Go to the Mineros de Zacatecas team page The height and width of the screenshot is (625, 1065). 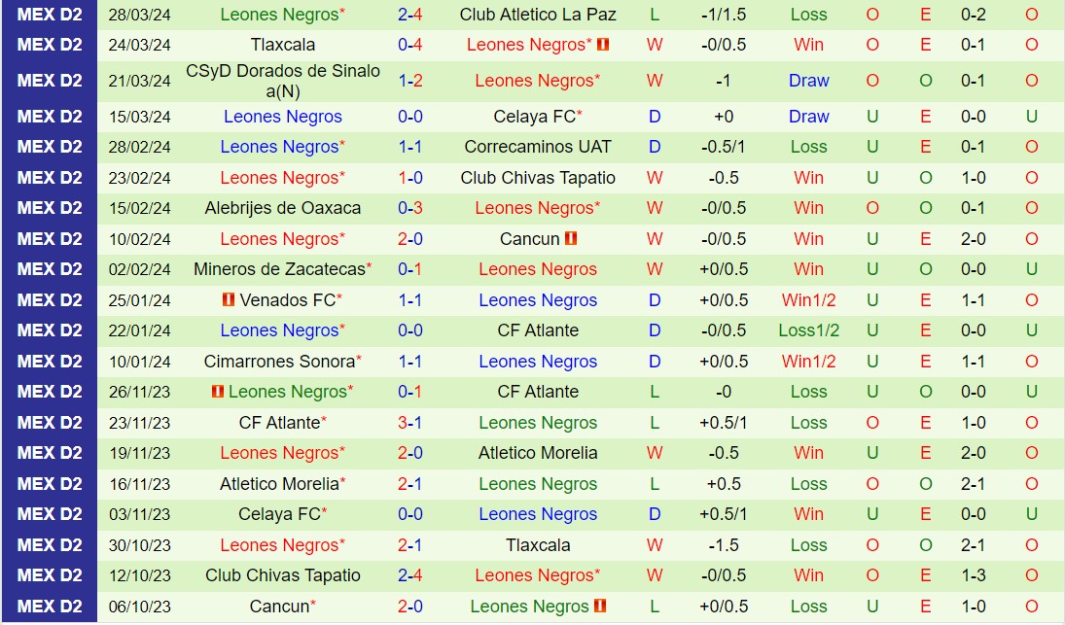(x=279, y=269)
